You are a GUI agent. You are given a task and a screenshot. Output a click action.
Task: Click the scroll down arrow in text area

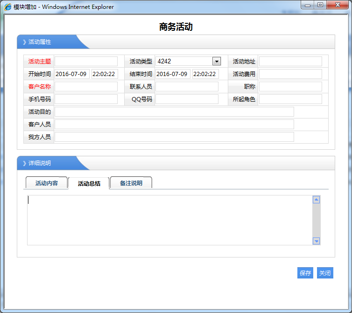point(316,241)
